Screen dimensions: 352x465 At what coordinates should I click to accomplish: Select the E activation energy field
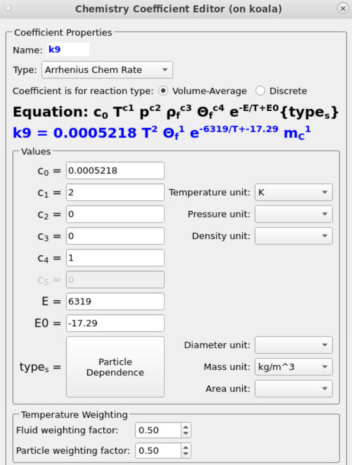115,301
